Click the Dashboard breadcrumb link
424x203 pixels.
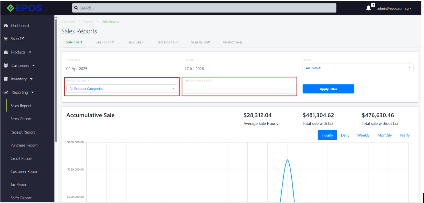pyautogui.click(x=68, y=22)
